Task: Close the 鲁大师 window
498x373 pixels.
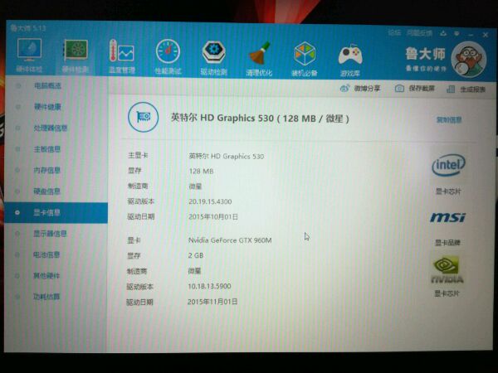Action: click(x=486, y=35)
